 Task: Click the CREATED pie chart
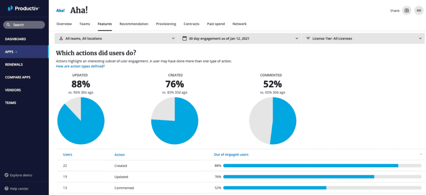click(x=175, y=121)
